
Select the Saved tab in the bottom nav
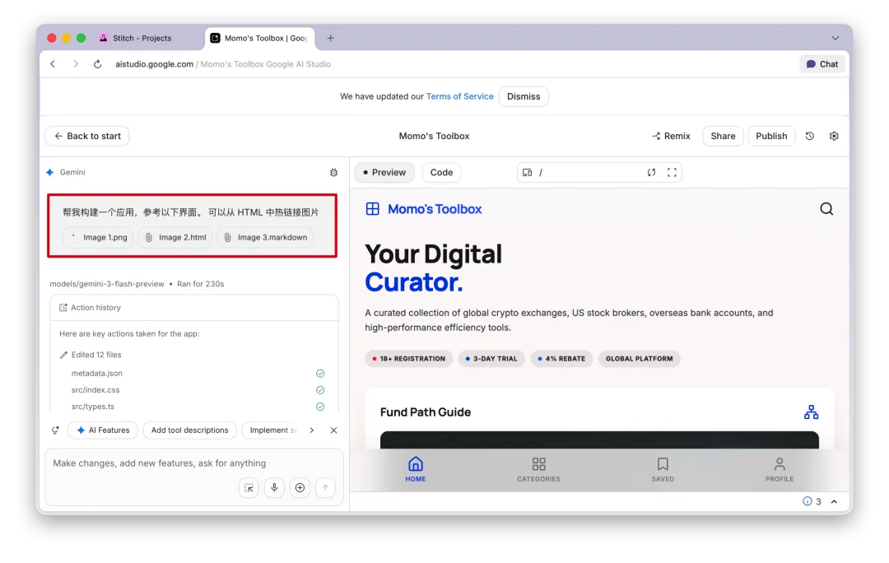[x=662, y=469]
